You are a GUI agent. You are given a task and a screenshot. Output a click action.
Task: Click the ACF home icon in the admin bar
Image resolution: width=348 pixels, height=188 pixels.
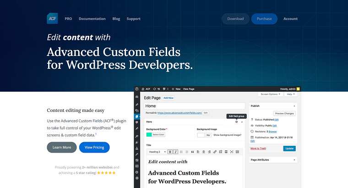[143, 89]
